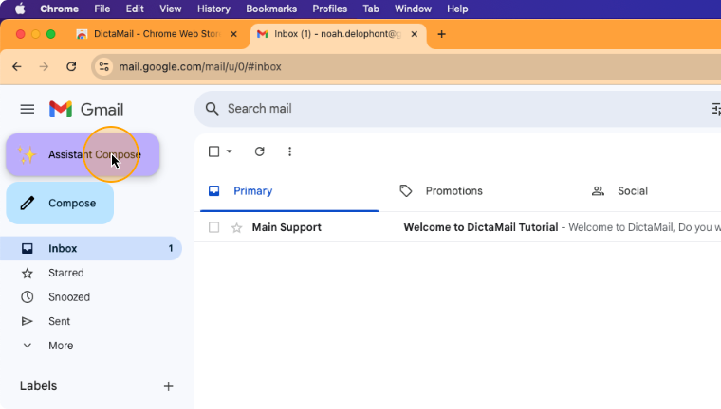Compose a new email
This screenshot has height=409, width=721.
click(x=60, y=203)
